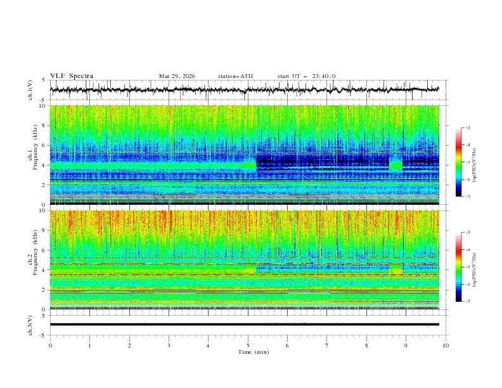
Task: Click the 8 kHz tick label on ch.1 frequency axis
Action: click(44, 126)
